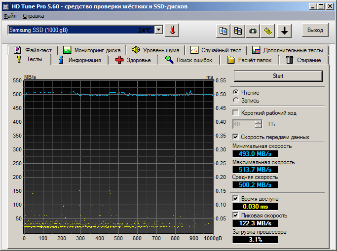Click the Выход button
This screenshot has width=337, height=251.
point(315,30)
